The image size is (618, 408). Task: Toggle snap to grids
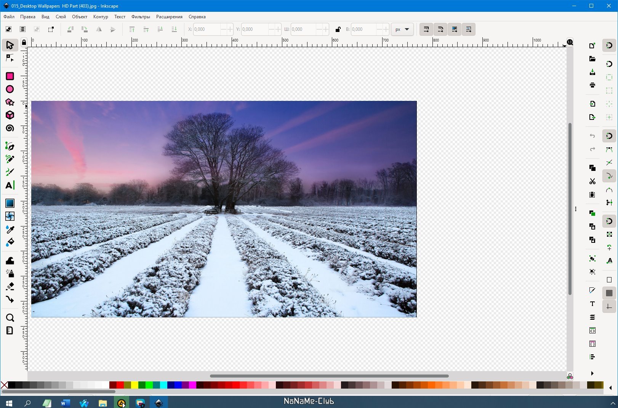coord(609,293)
